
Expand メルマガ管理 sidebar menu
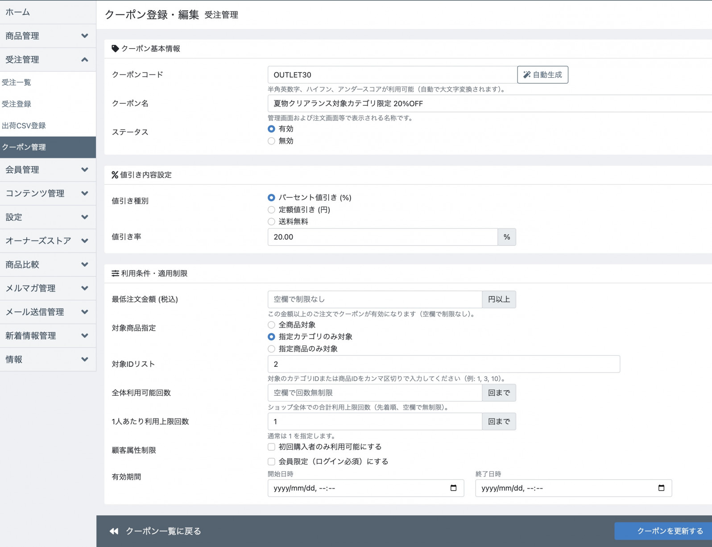point(48,288)
